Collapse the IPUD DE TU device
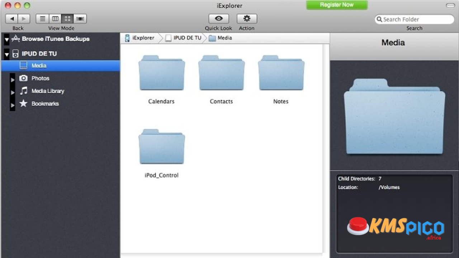The height and width of the screenshot is (258, 459). 7,54
